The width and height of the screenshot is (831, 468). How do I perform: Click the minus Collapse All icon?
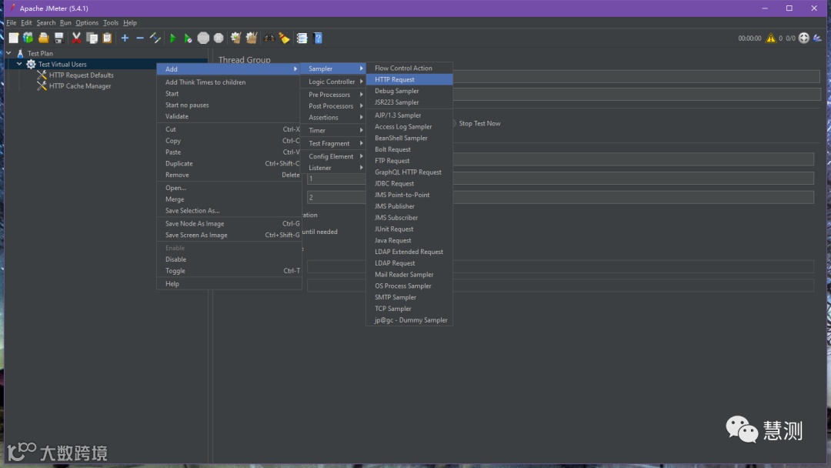pyautogui.click(x=140, y=38)
